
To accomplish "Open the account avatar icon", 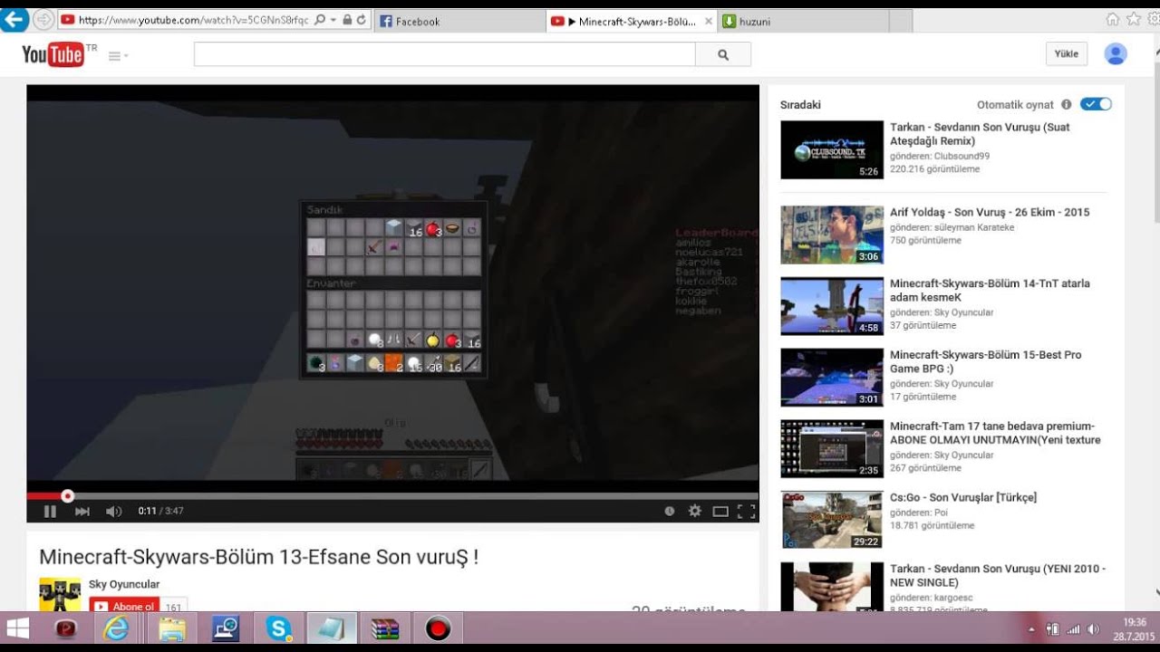I will (x=1116, y=54).
